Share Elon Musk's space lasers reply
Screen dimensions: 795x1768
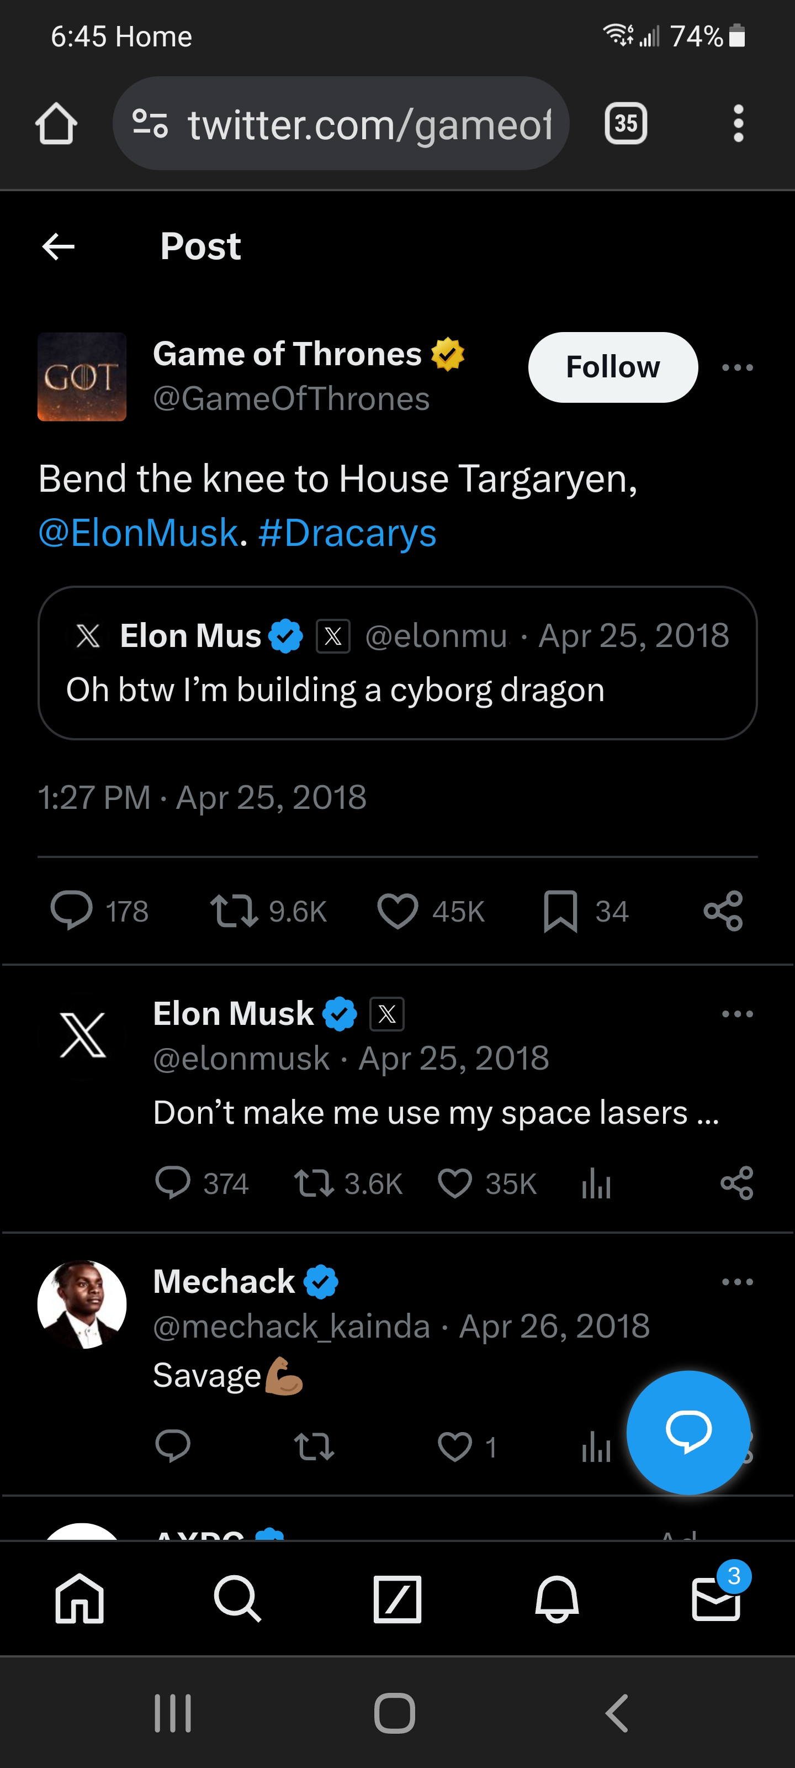[736, 1184]
